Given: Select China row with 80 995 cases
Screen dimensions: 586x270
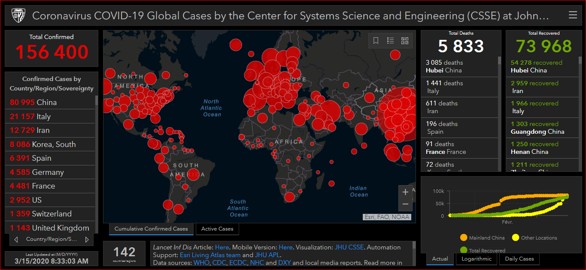Looking at the screenshot, I should [x=50, y=102].
